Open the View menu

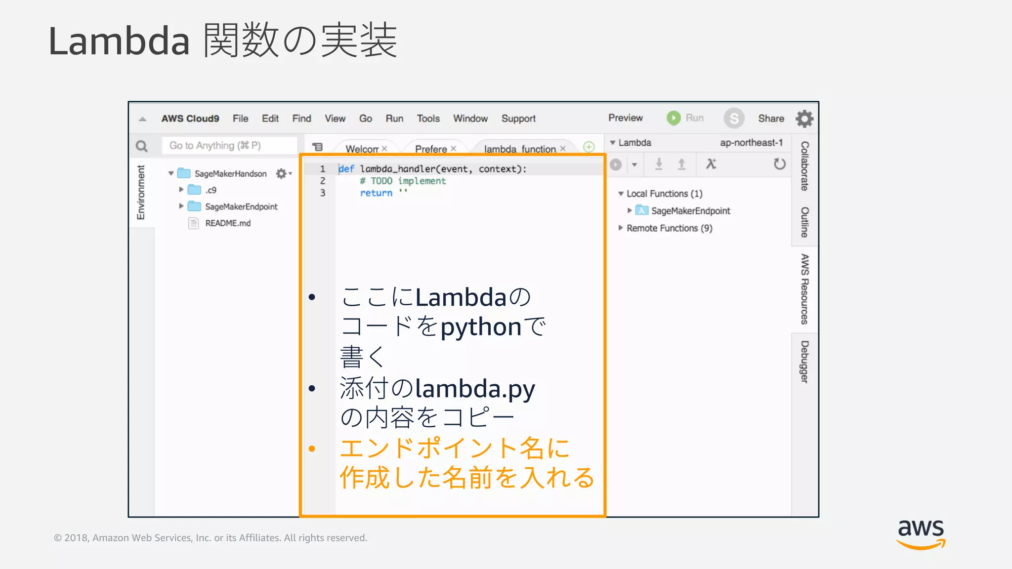point(335,119)
